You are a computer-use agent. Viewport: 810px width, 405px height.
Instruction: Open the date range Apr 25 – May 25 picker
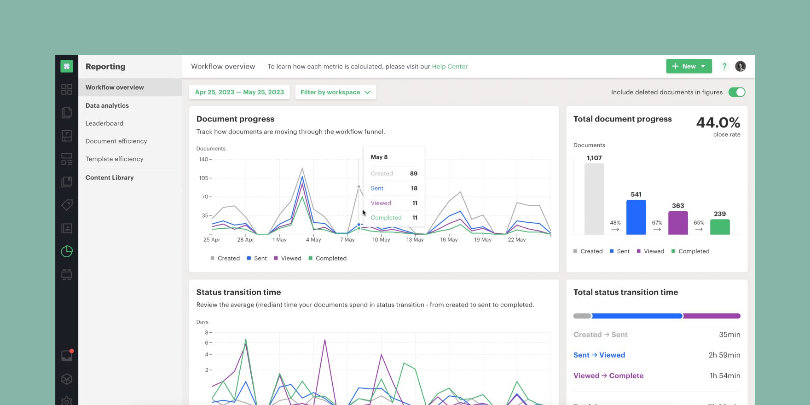pos(239,92)
